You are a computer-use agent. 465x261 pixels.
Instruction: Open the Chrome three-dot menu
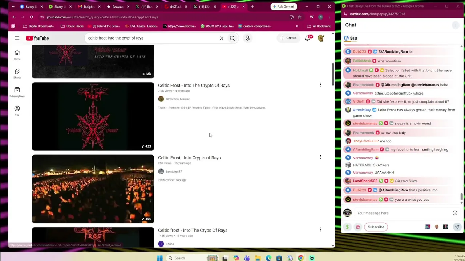[x=329, y=17]
